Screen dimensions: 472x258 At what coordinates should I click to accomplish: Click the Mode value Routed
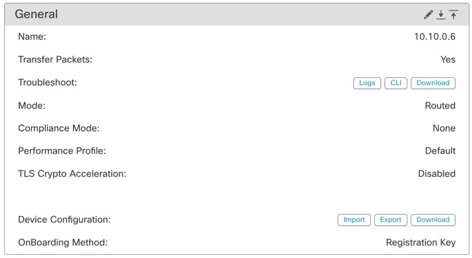click(440, 105)
